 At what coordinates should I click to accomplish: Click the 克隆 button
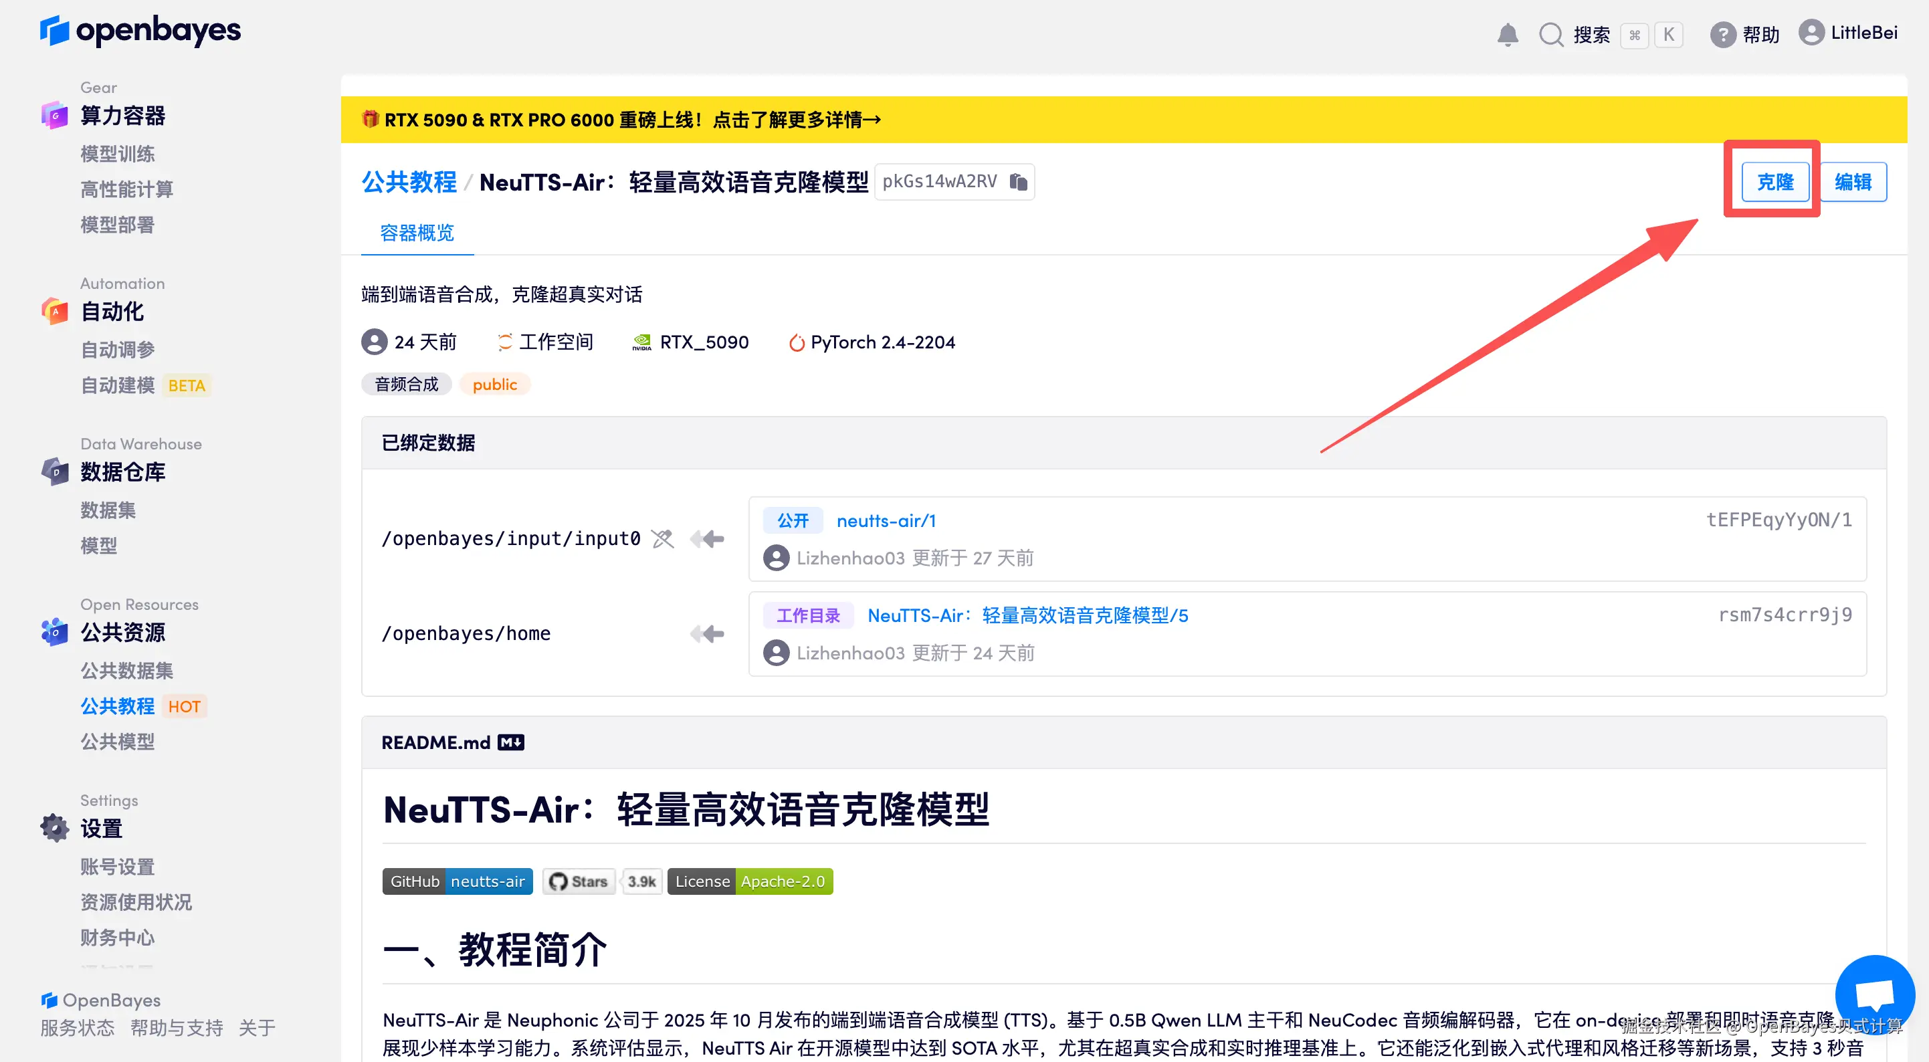point(1775,181)
